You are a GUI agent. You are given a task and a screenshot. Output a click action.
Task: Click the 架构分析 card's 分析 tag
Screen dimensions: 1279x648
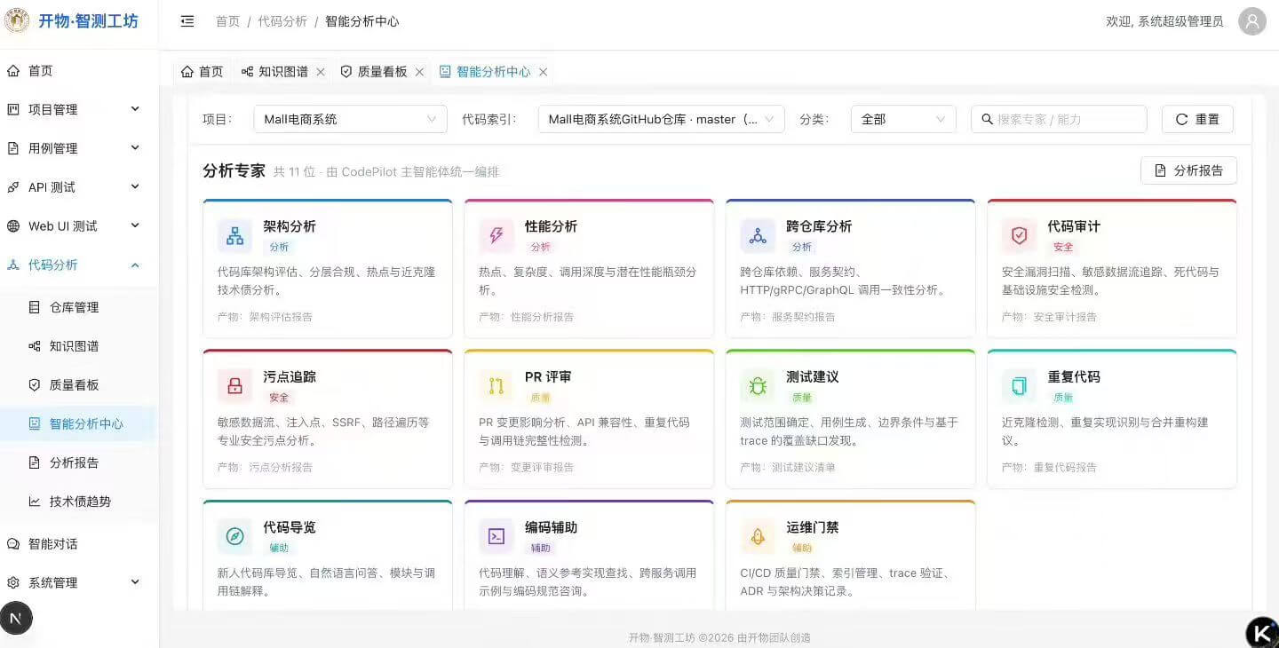(x=279, y=247)
